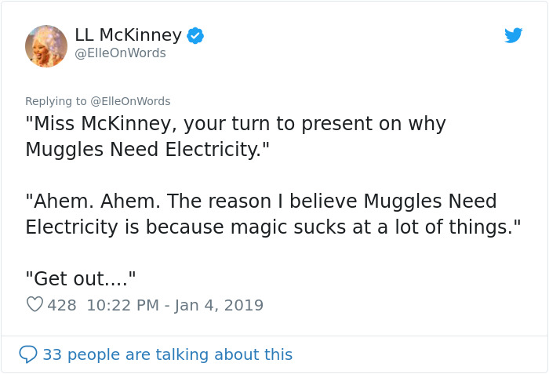Click the 10:22 PM time in the timestamp
Image resolution: width=549 pixels, height=374 pixels.
122,305
